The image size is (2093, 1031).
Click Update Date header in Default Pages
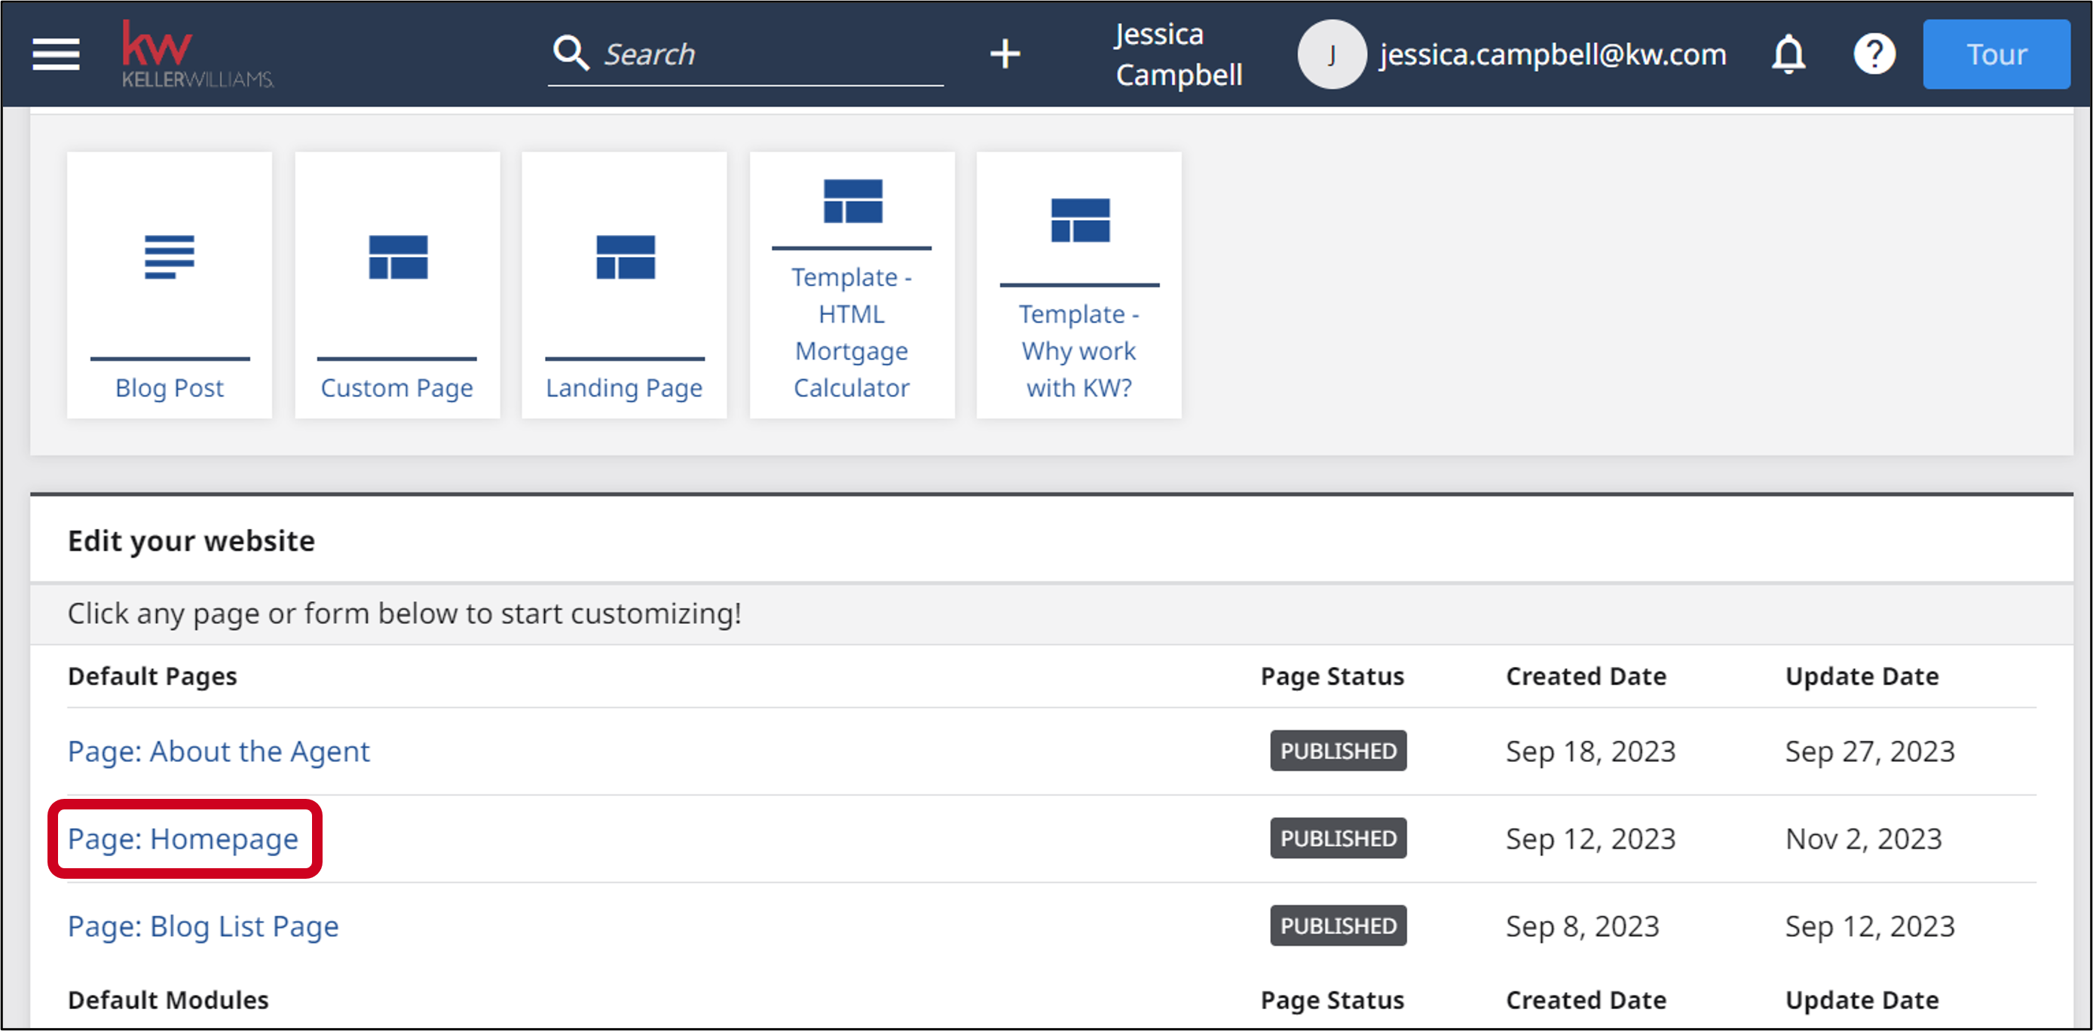point(1862,676)
